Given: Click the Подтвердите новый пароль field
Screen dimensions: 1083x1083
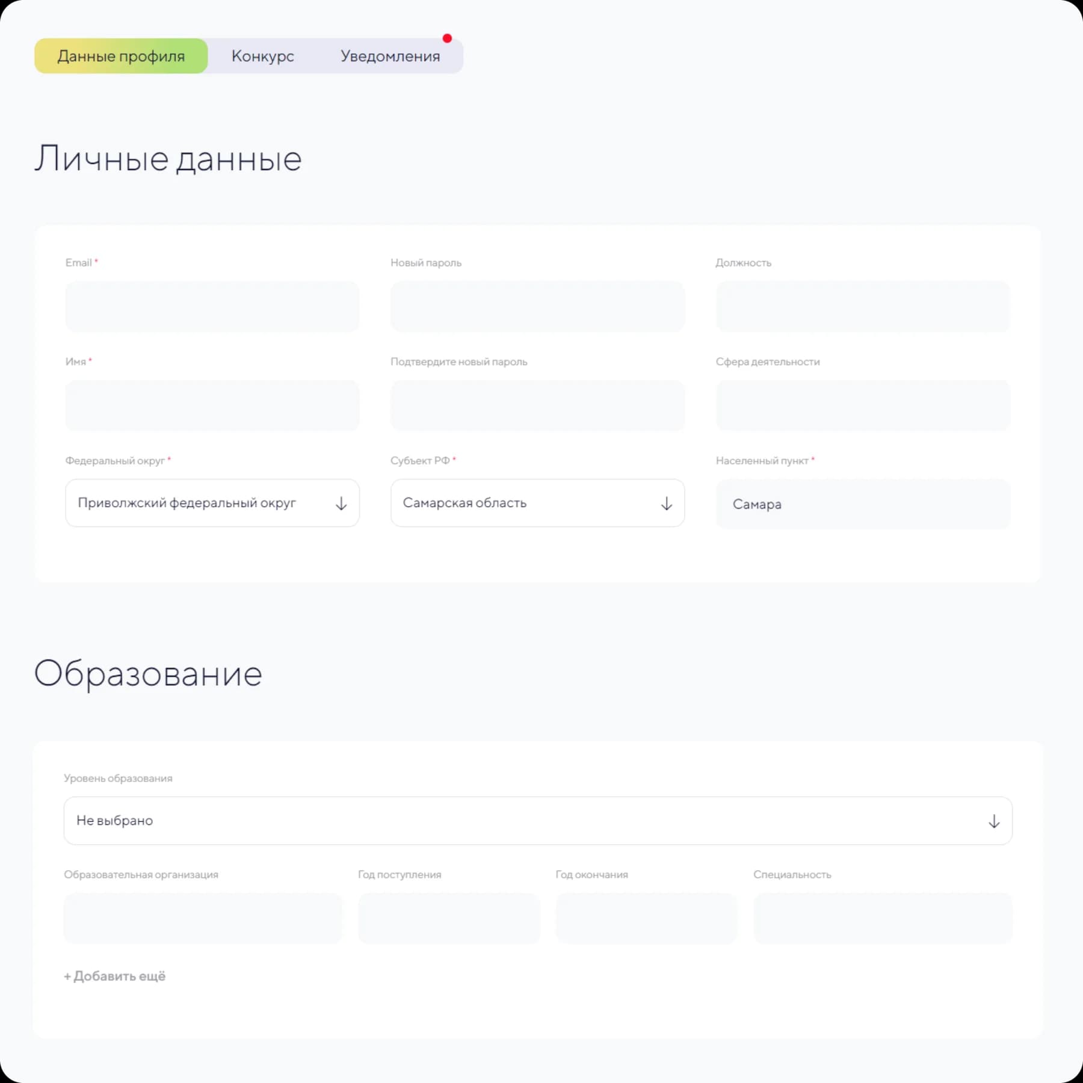Looking at the screenshot, I should 537,406.
